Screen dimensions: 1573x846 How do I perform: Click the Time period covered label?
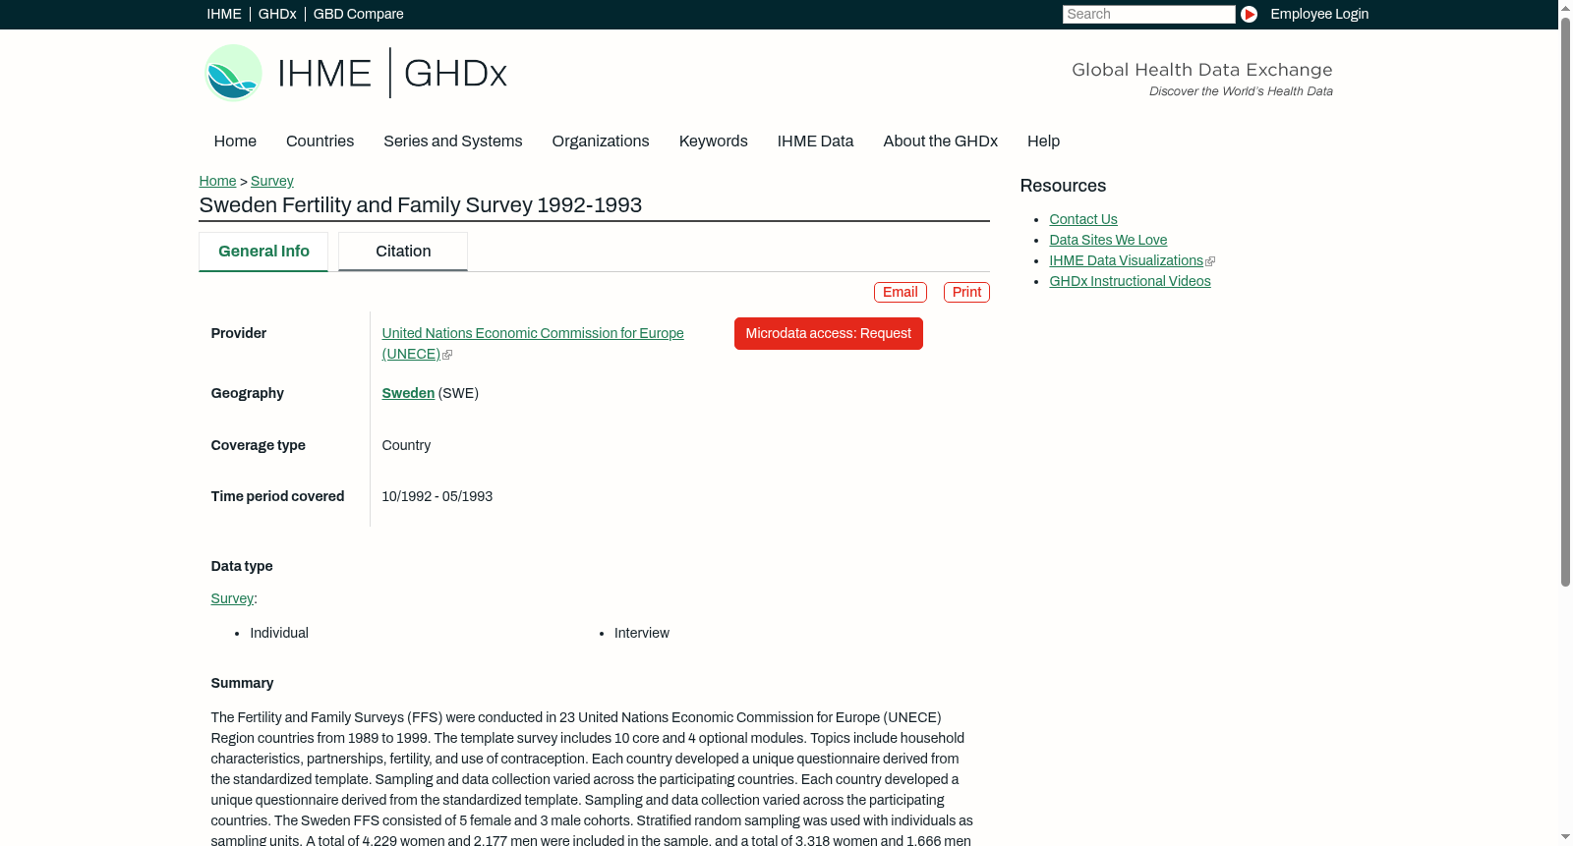tap(277, 496)
